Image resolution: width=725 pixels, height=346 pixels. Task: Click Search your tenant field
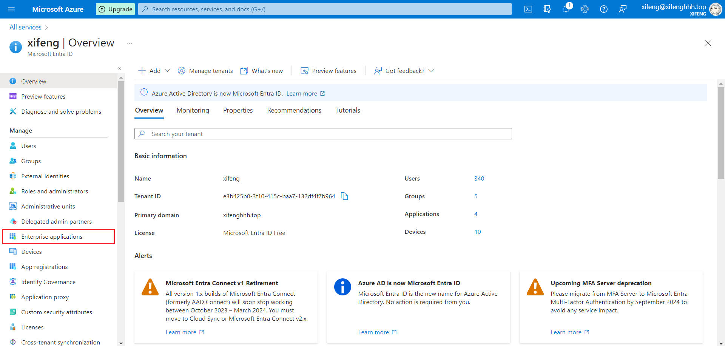tap(323, 134)
